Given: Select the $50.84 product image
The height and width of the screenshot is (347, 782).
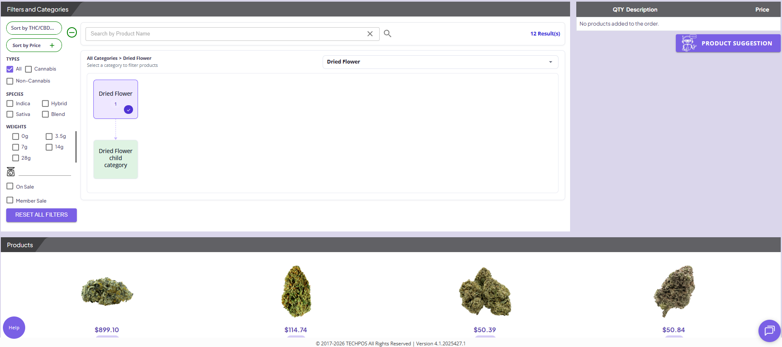Looking at the screenshot, I should coord(674,291).
